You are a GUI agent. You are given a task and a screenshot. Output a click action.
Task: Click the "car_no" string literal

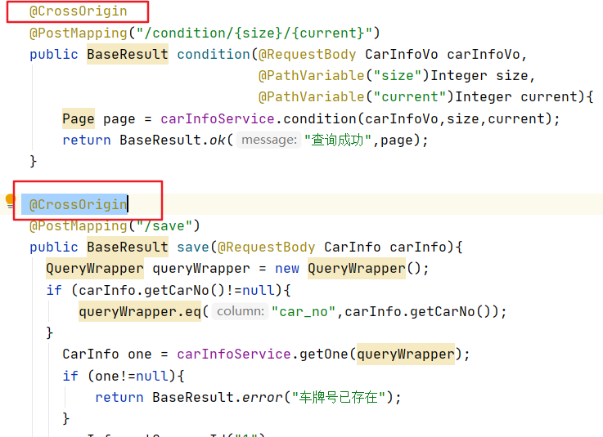304,311
